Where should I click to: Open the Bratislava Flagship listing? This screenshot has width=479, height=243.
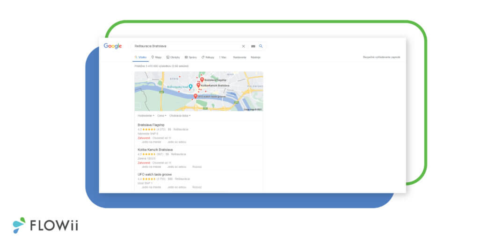pos(151,125)
